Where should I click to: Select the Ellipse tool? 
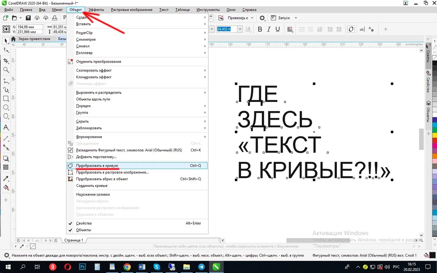(6, 107)
